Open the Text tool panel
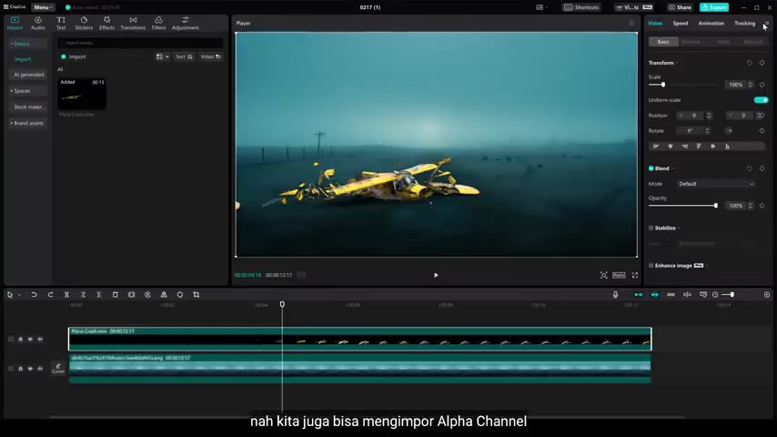This screenshot has height=437, width=777. point(61,23)
